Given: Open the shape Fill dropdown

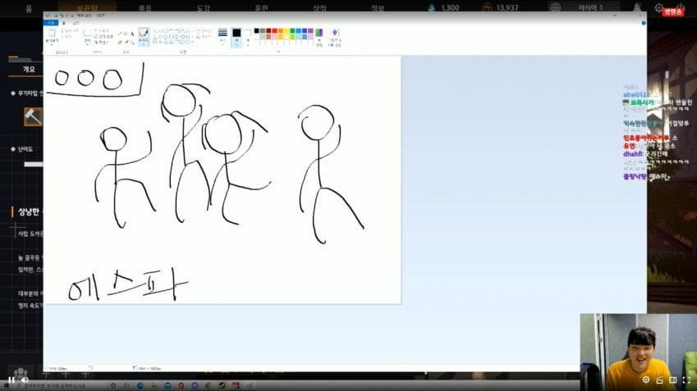Looking at the screenshot, I should 203,36.
